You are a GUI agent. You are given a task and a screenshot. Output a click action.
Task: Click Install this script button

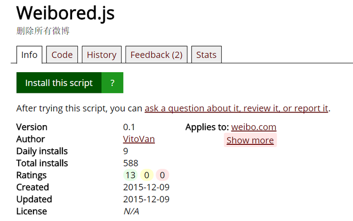click(59, 83)
